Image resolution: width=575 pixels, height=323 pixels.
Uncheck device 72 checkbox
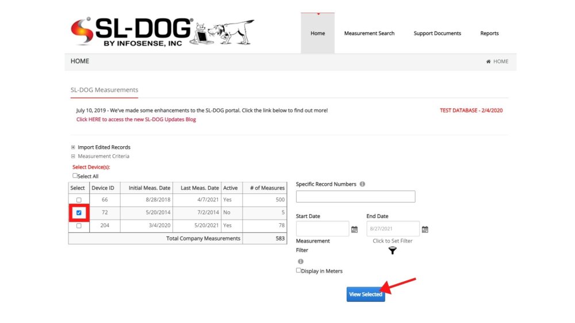(79, 212)
